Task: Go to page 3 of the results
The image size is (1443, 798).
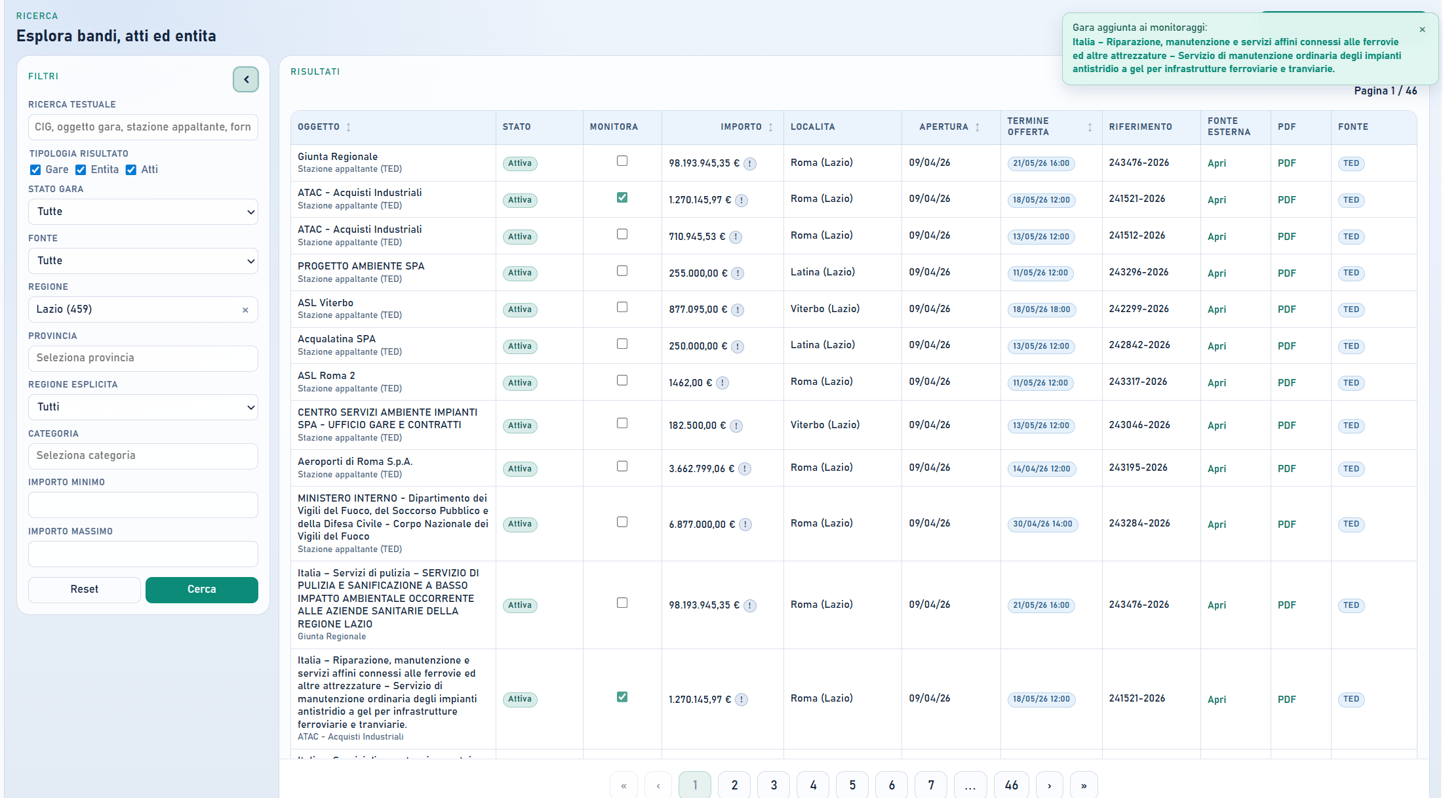Action: [x=774, y=786]
